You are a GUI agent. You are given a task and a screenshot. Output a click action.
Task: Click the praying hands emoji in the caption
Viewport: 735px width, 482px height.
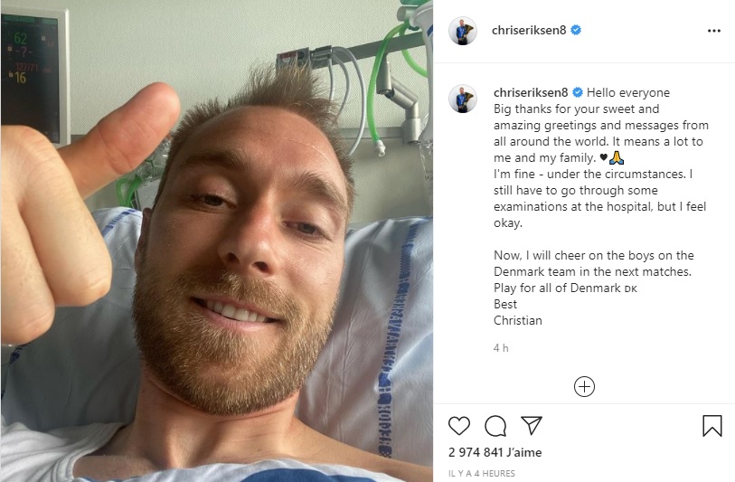[x=617, y=158]
